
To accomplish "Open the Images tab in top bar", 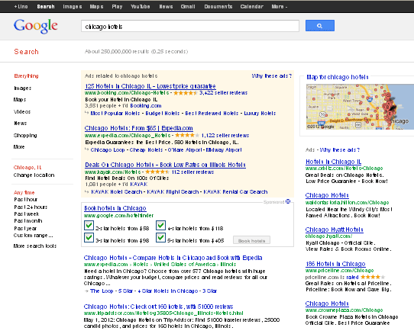I will pyautogui.click(x=73, y=7).
